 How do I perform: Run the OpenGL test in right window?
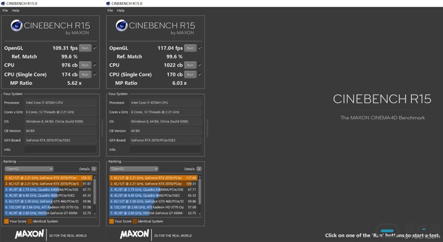tap(190, 48)
